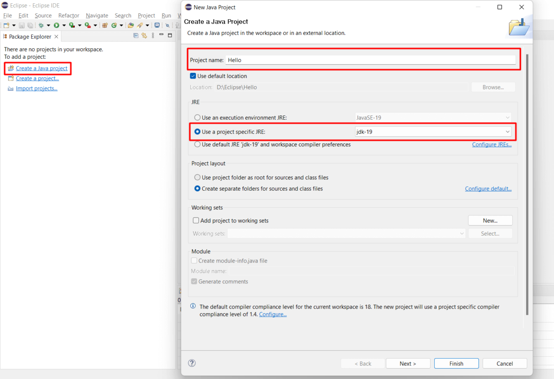Launch with Coverage from the toolbar

71,25
